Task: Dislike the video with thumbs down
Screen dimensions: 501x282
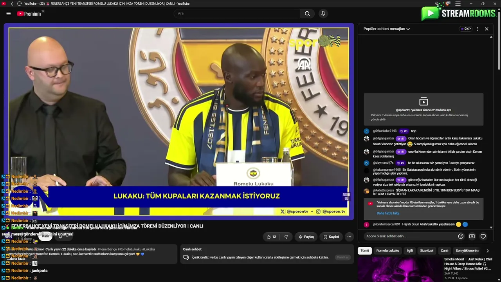Action: [286, 237]
